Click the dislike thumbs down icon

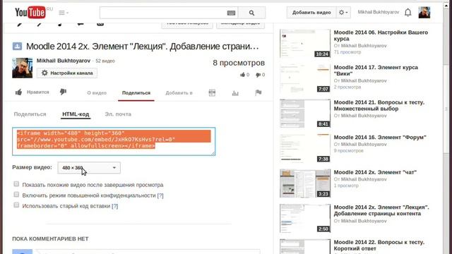click(x=63, y=92)
